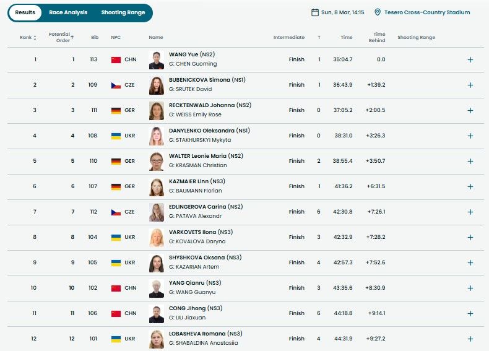Screen dimensions: 489x351
Task: Click German flag in KAZMAIER Linn row
Action: (x=116, y=186)
